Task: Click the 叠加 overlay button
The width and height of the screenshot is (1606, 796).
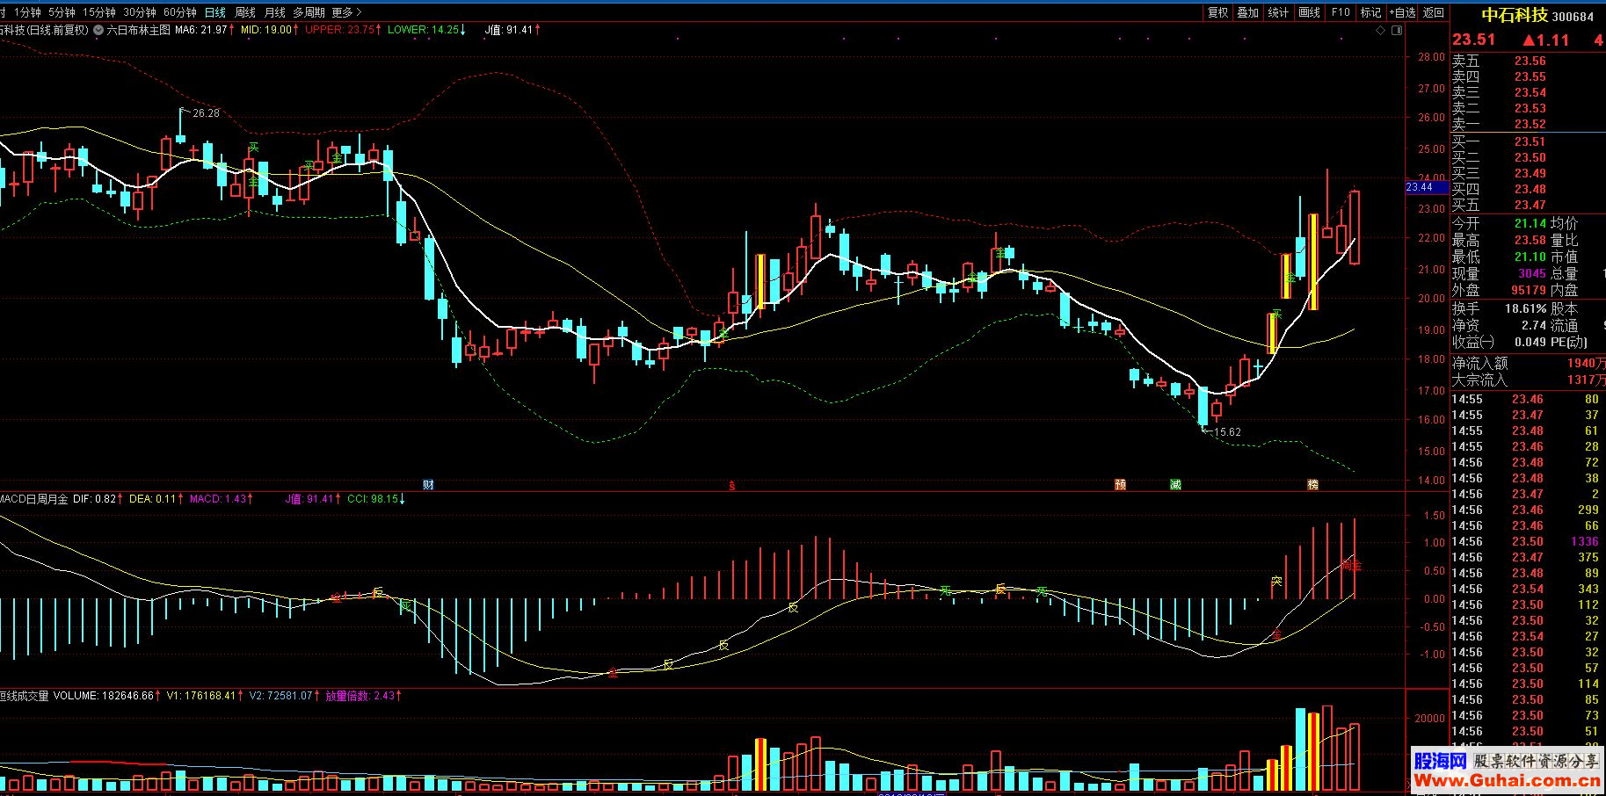Action: coord(1248,12)
